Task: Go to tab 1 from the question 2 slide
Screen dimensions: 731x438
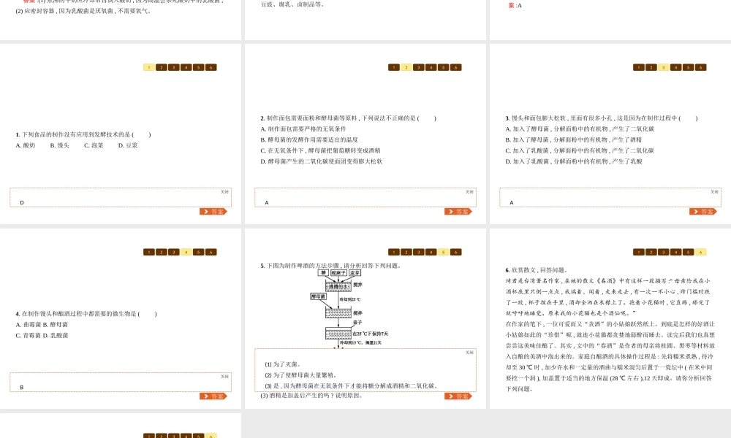Action: coord(393,67)
